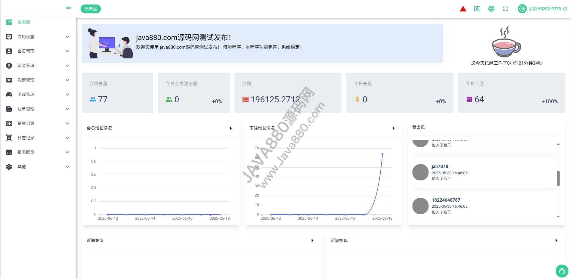Screen dimensions: 572x279
Task: Click the welcome banner illustration
Action: (x=110, y=44)
